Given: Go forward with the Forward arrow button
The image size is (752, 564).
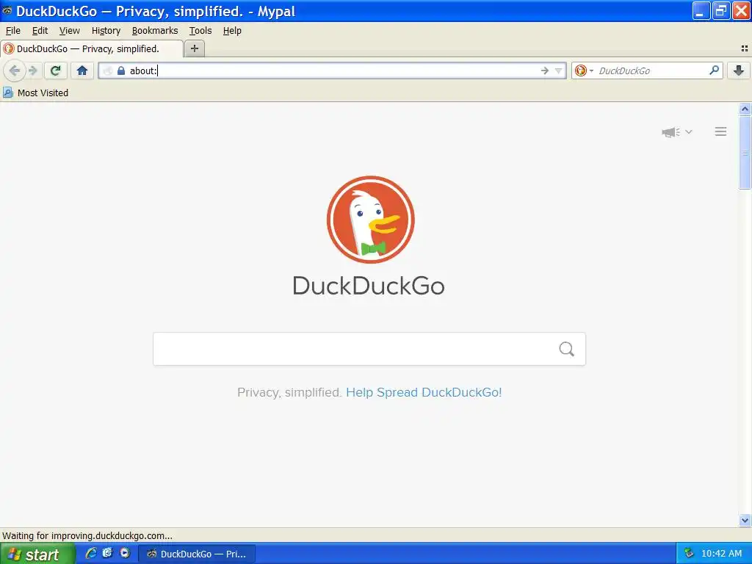Looking at the screenshot, I should pos(33,71).
